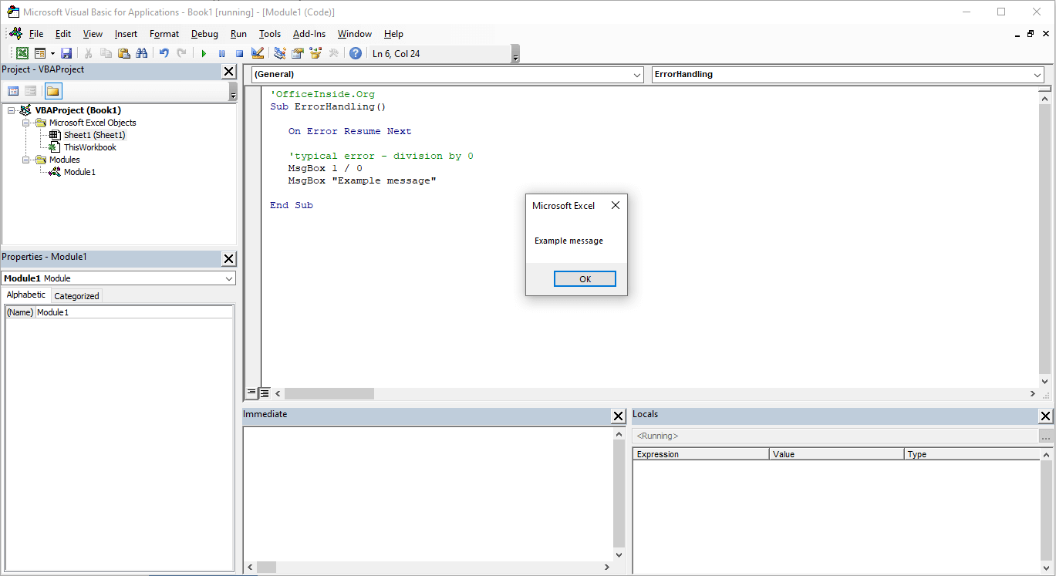
Task: Open the ErrorHandling procedure dropdown
Action: [1037, 75]
